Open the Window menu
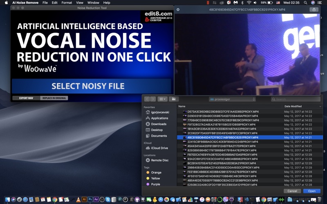This screenshot has width=327, height=204. click(x=93, y=3)
